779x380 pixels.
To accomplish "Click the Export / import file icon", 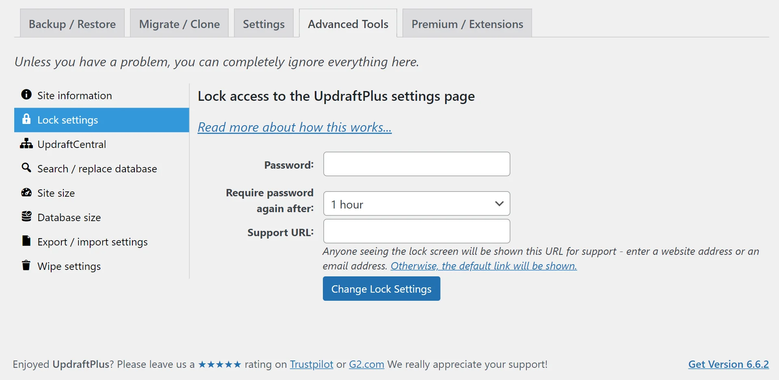I will 26,241.
